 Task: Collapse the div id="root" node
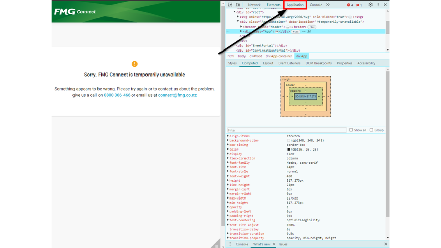click(x=235, y=12)
